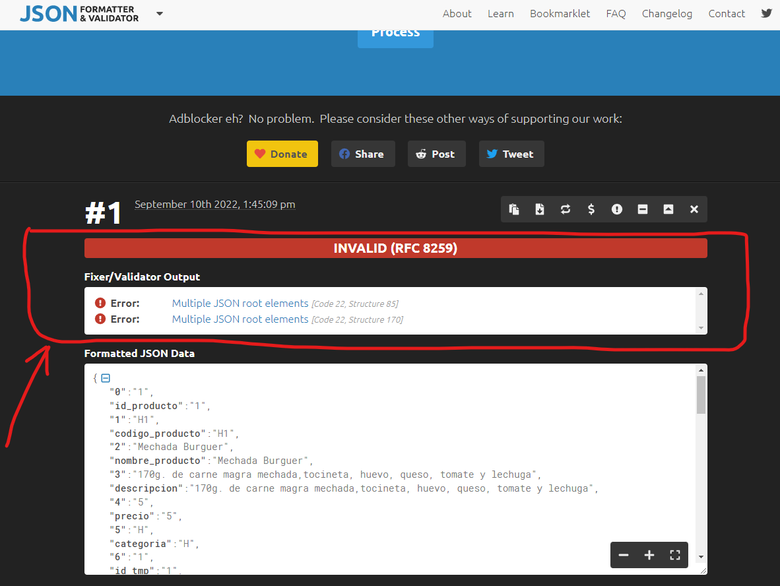Collapse the result panel
This screenshot has width=780, height=586.
tap(643, 209)
